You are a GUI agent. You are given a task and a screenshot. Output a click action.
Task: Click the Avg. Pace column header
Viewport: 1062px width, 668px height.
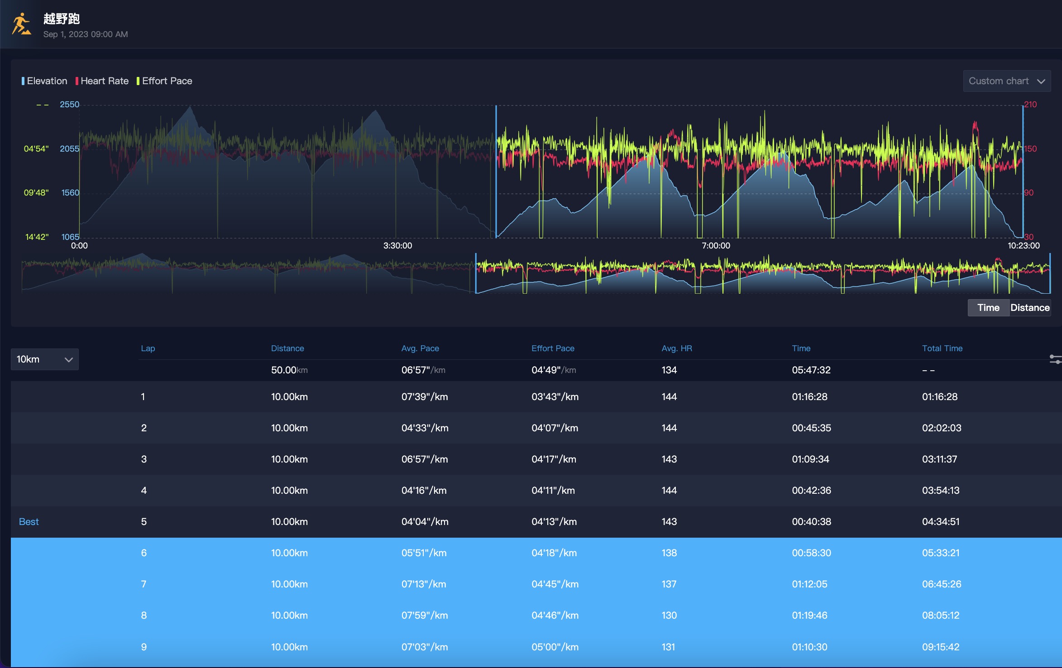[x=420, y=348]
